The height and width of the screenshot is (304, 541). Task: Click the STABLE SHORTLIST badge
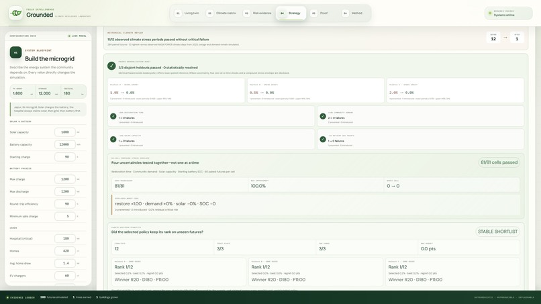(x=497, y=232)
